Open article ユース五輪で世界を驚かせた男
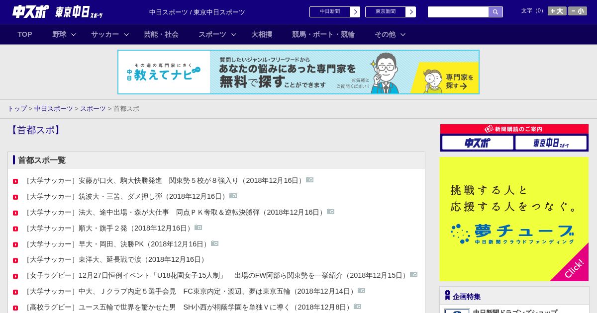Screen dimensions: 597x313 (188, 307)
